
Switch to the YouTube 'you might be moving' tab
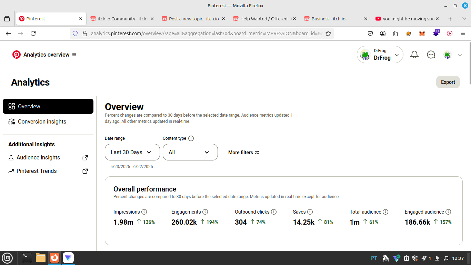click(408, 19)
